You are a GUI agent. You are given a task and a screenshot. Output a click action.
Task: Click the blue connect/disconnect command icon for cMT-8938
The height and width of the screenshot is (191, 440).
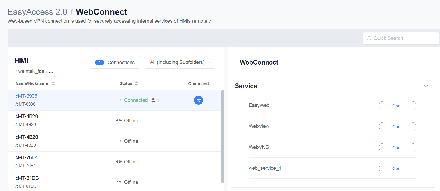(199, 100)
